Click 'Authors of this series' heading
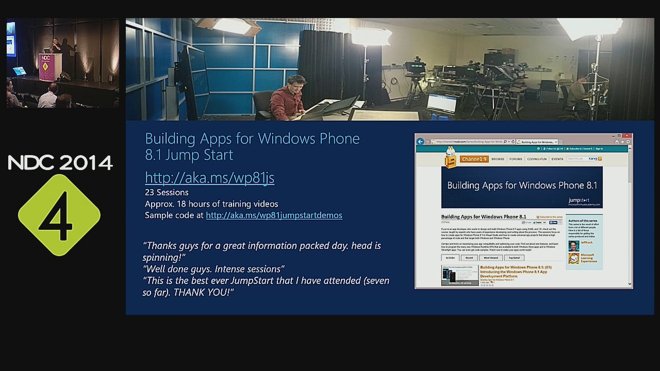The width and height of the screenshot is (660, 371). (x=583, y=221)
